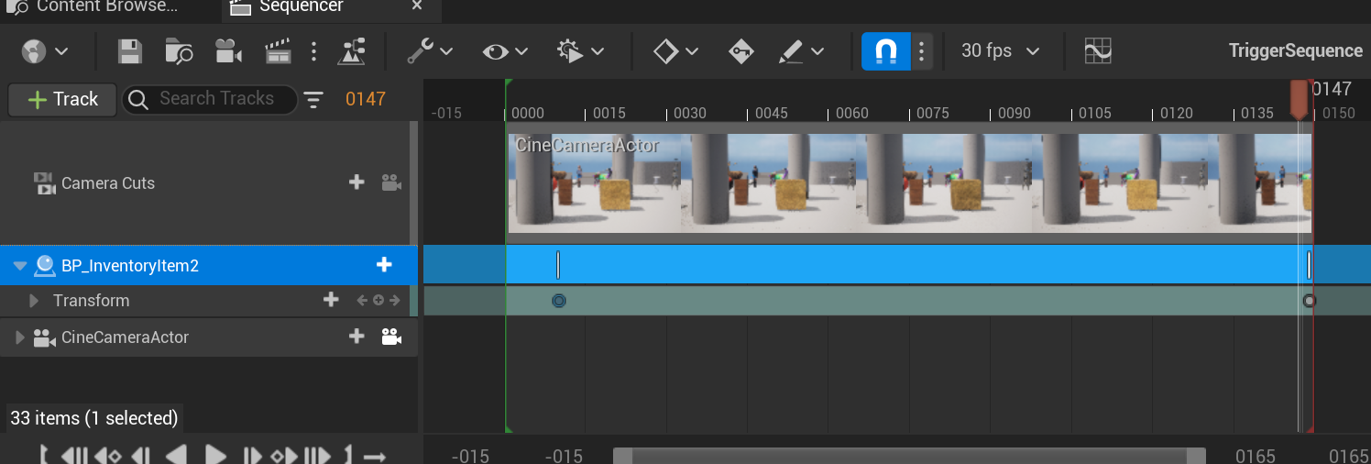Open the key options diamond dropdown
Viewport: 1371px width, 464px height.
click(x=676, y=51)
